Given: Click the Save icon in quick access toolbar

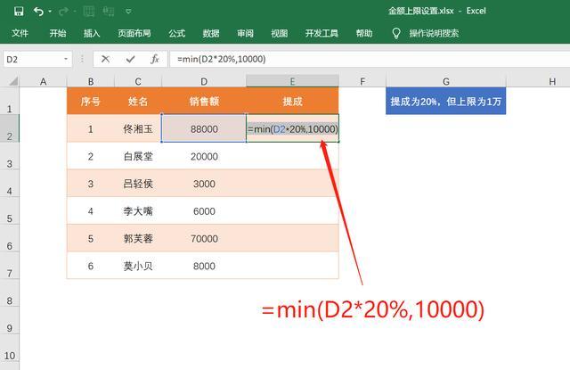Looking at the screenshot, I should click(19, 12).
